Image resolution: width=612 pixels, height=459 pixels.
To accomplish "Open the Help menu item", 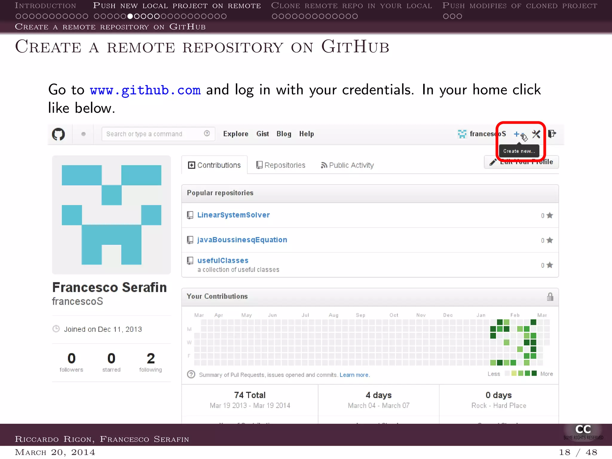I will pyautogui.click(x=307, y=134).
